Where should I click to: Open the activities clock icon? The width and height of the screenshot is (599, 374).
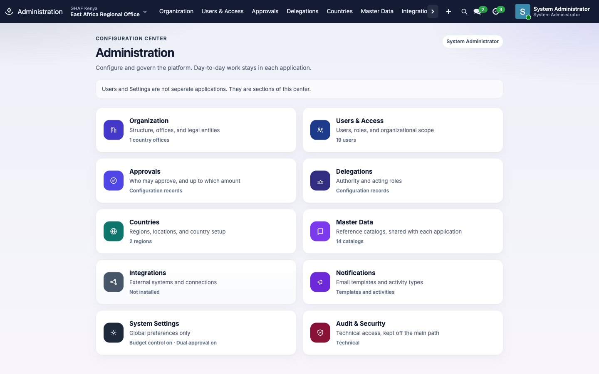pos(495,12)
